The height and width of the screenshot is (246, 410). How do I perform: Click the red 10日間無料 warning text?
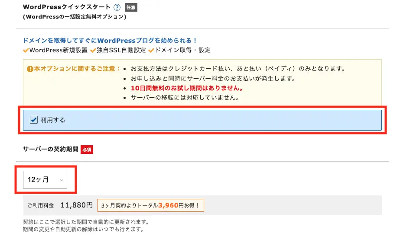point(186,88)
